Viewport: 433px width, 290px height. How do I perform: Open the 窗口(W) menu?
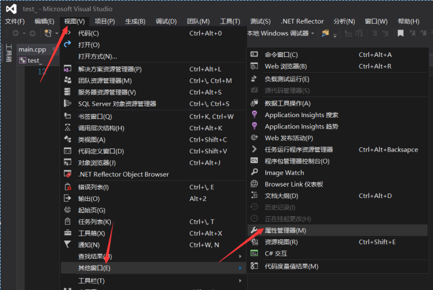tap(376, 21)
